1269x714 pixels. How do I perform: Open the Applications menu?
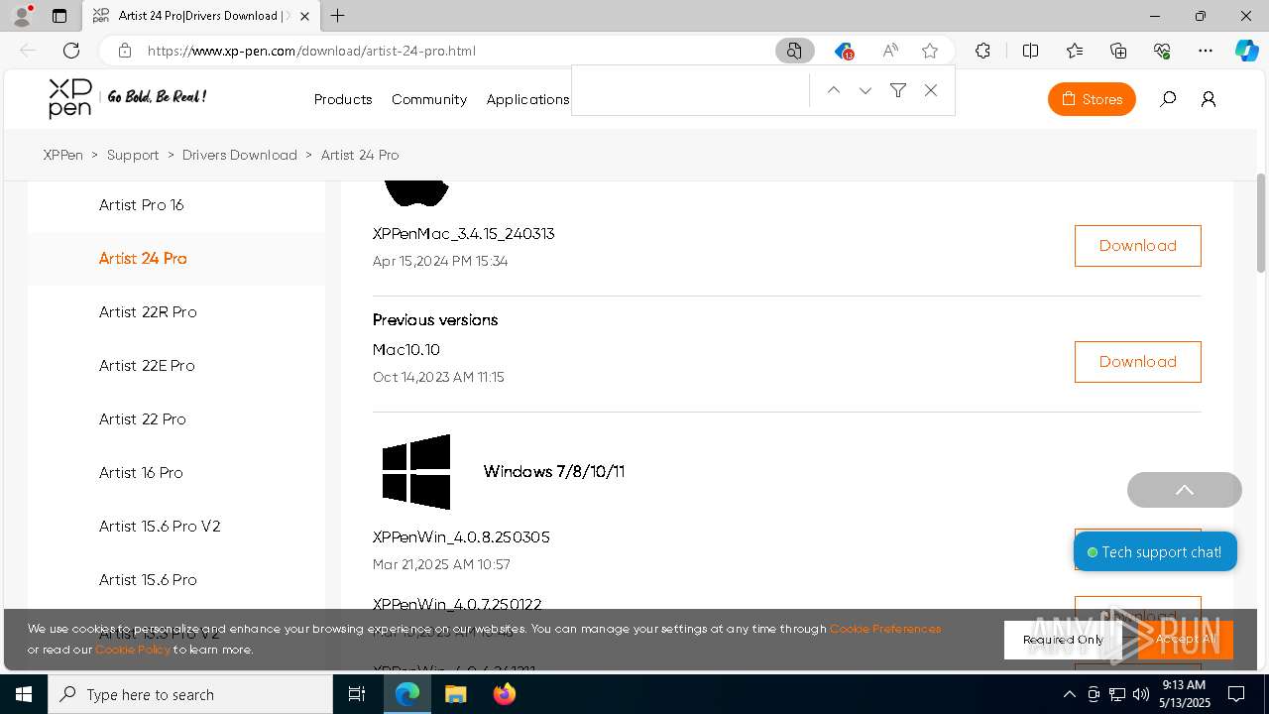click(527, 99)
